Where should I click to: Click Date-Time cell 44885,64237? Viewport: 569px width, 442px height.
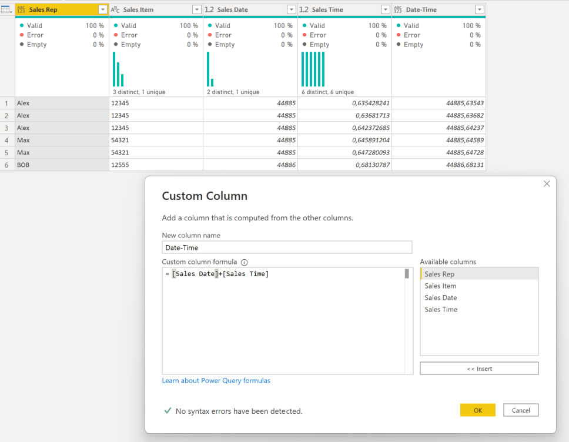point(439,128)
